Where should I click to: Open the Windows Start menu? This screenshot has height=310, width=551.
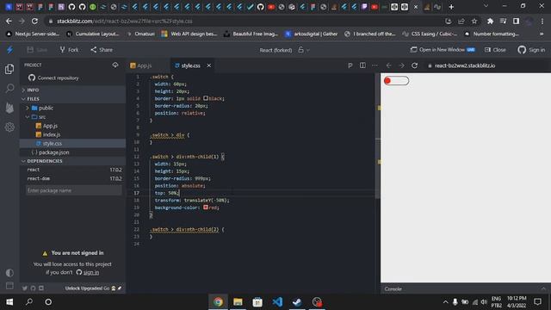point(9,302)
